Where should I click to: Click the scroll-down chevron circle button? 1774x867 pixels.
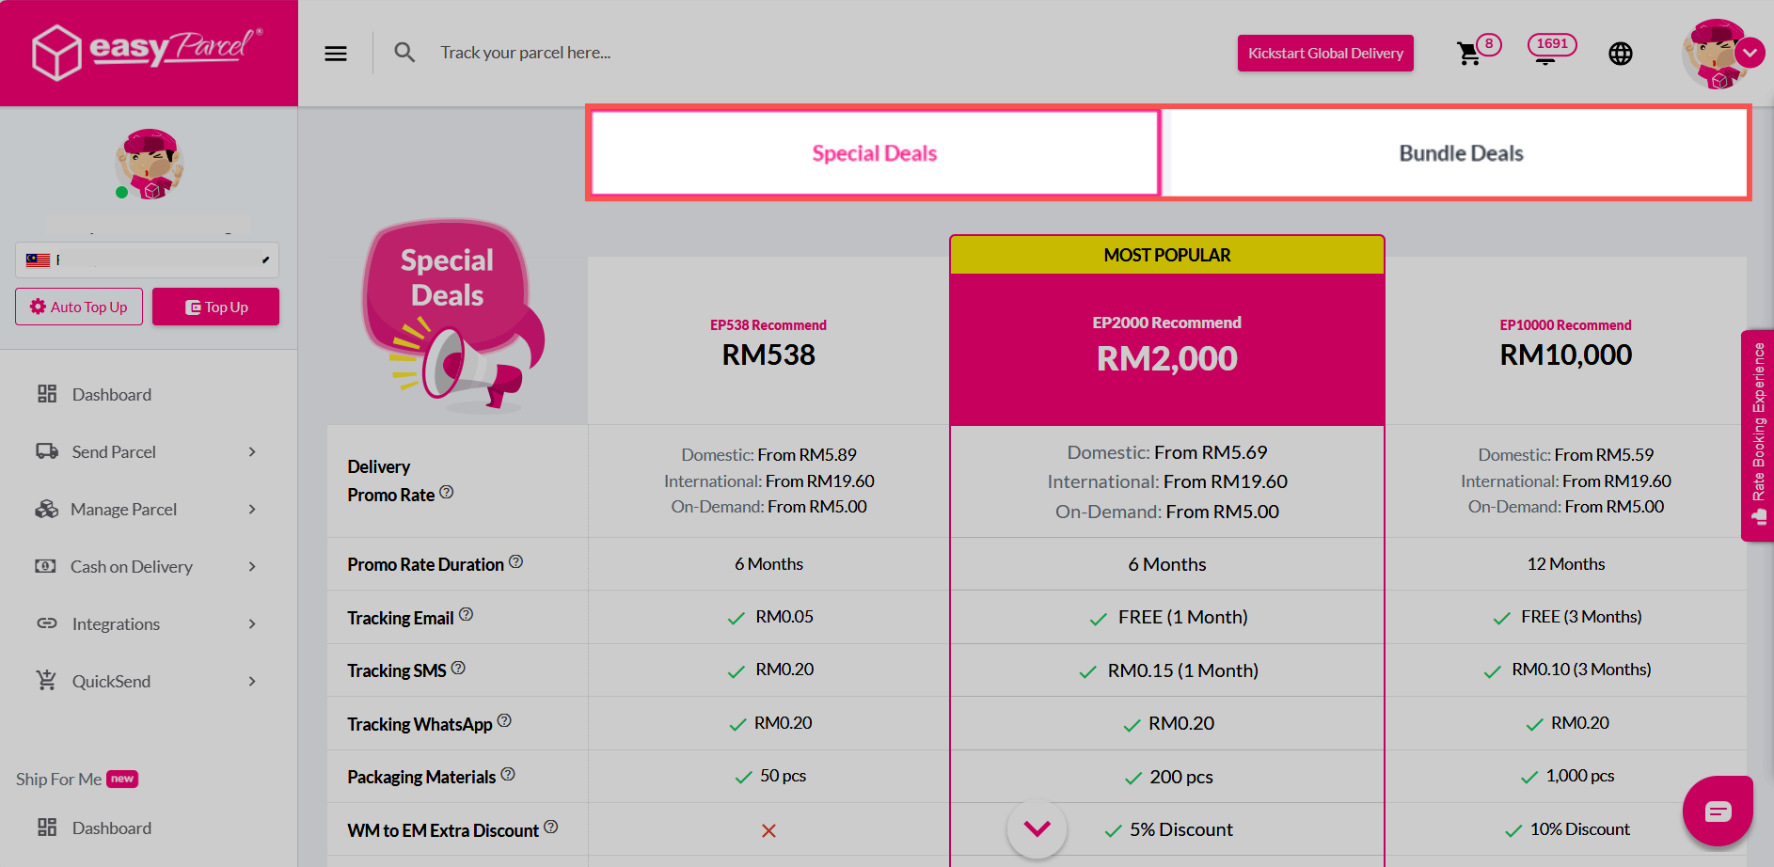(1037, 828)
